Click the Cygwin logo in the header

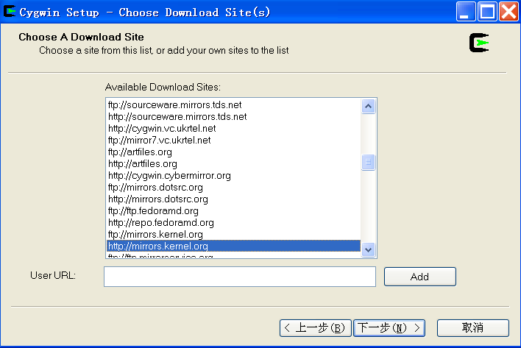pos(479,43)
